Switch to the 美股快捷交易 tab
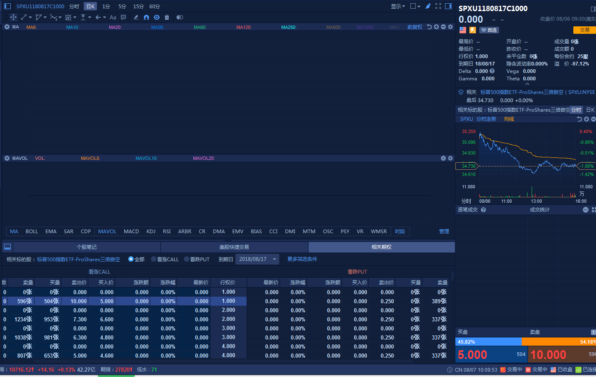Image resolution: width=596 pixels, height=377 pixels. click(234, 247)
